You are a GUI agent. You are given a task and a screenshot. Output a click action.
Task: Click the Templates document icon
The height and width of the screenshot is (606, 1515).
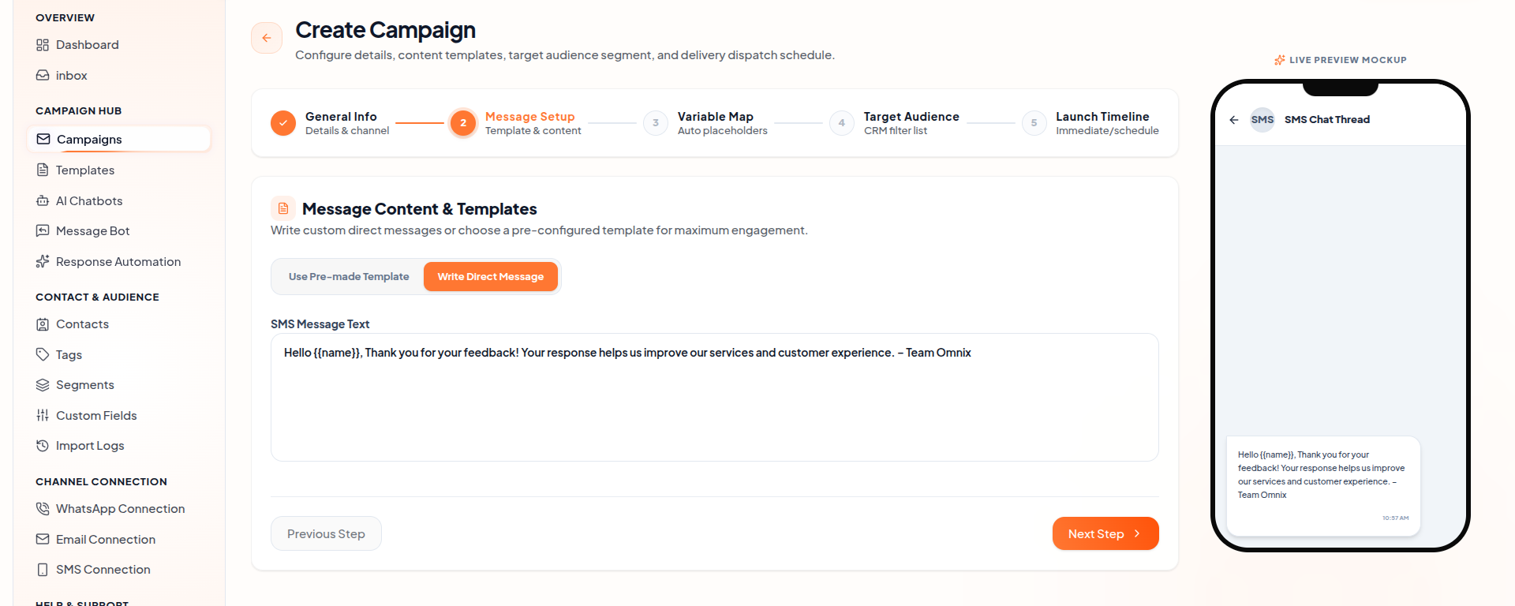pos(43,170)
